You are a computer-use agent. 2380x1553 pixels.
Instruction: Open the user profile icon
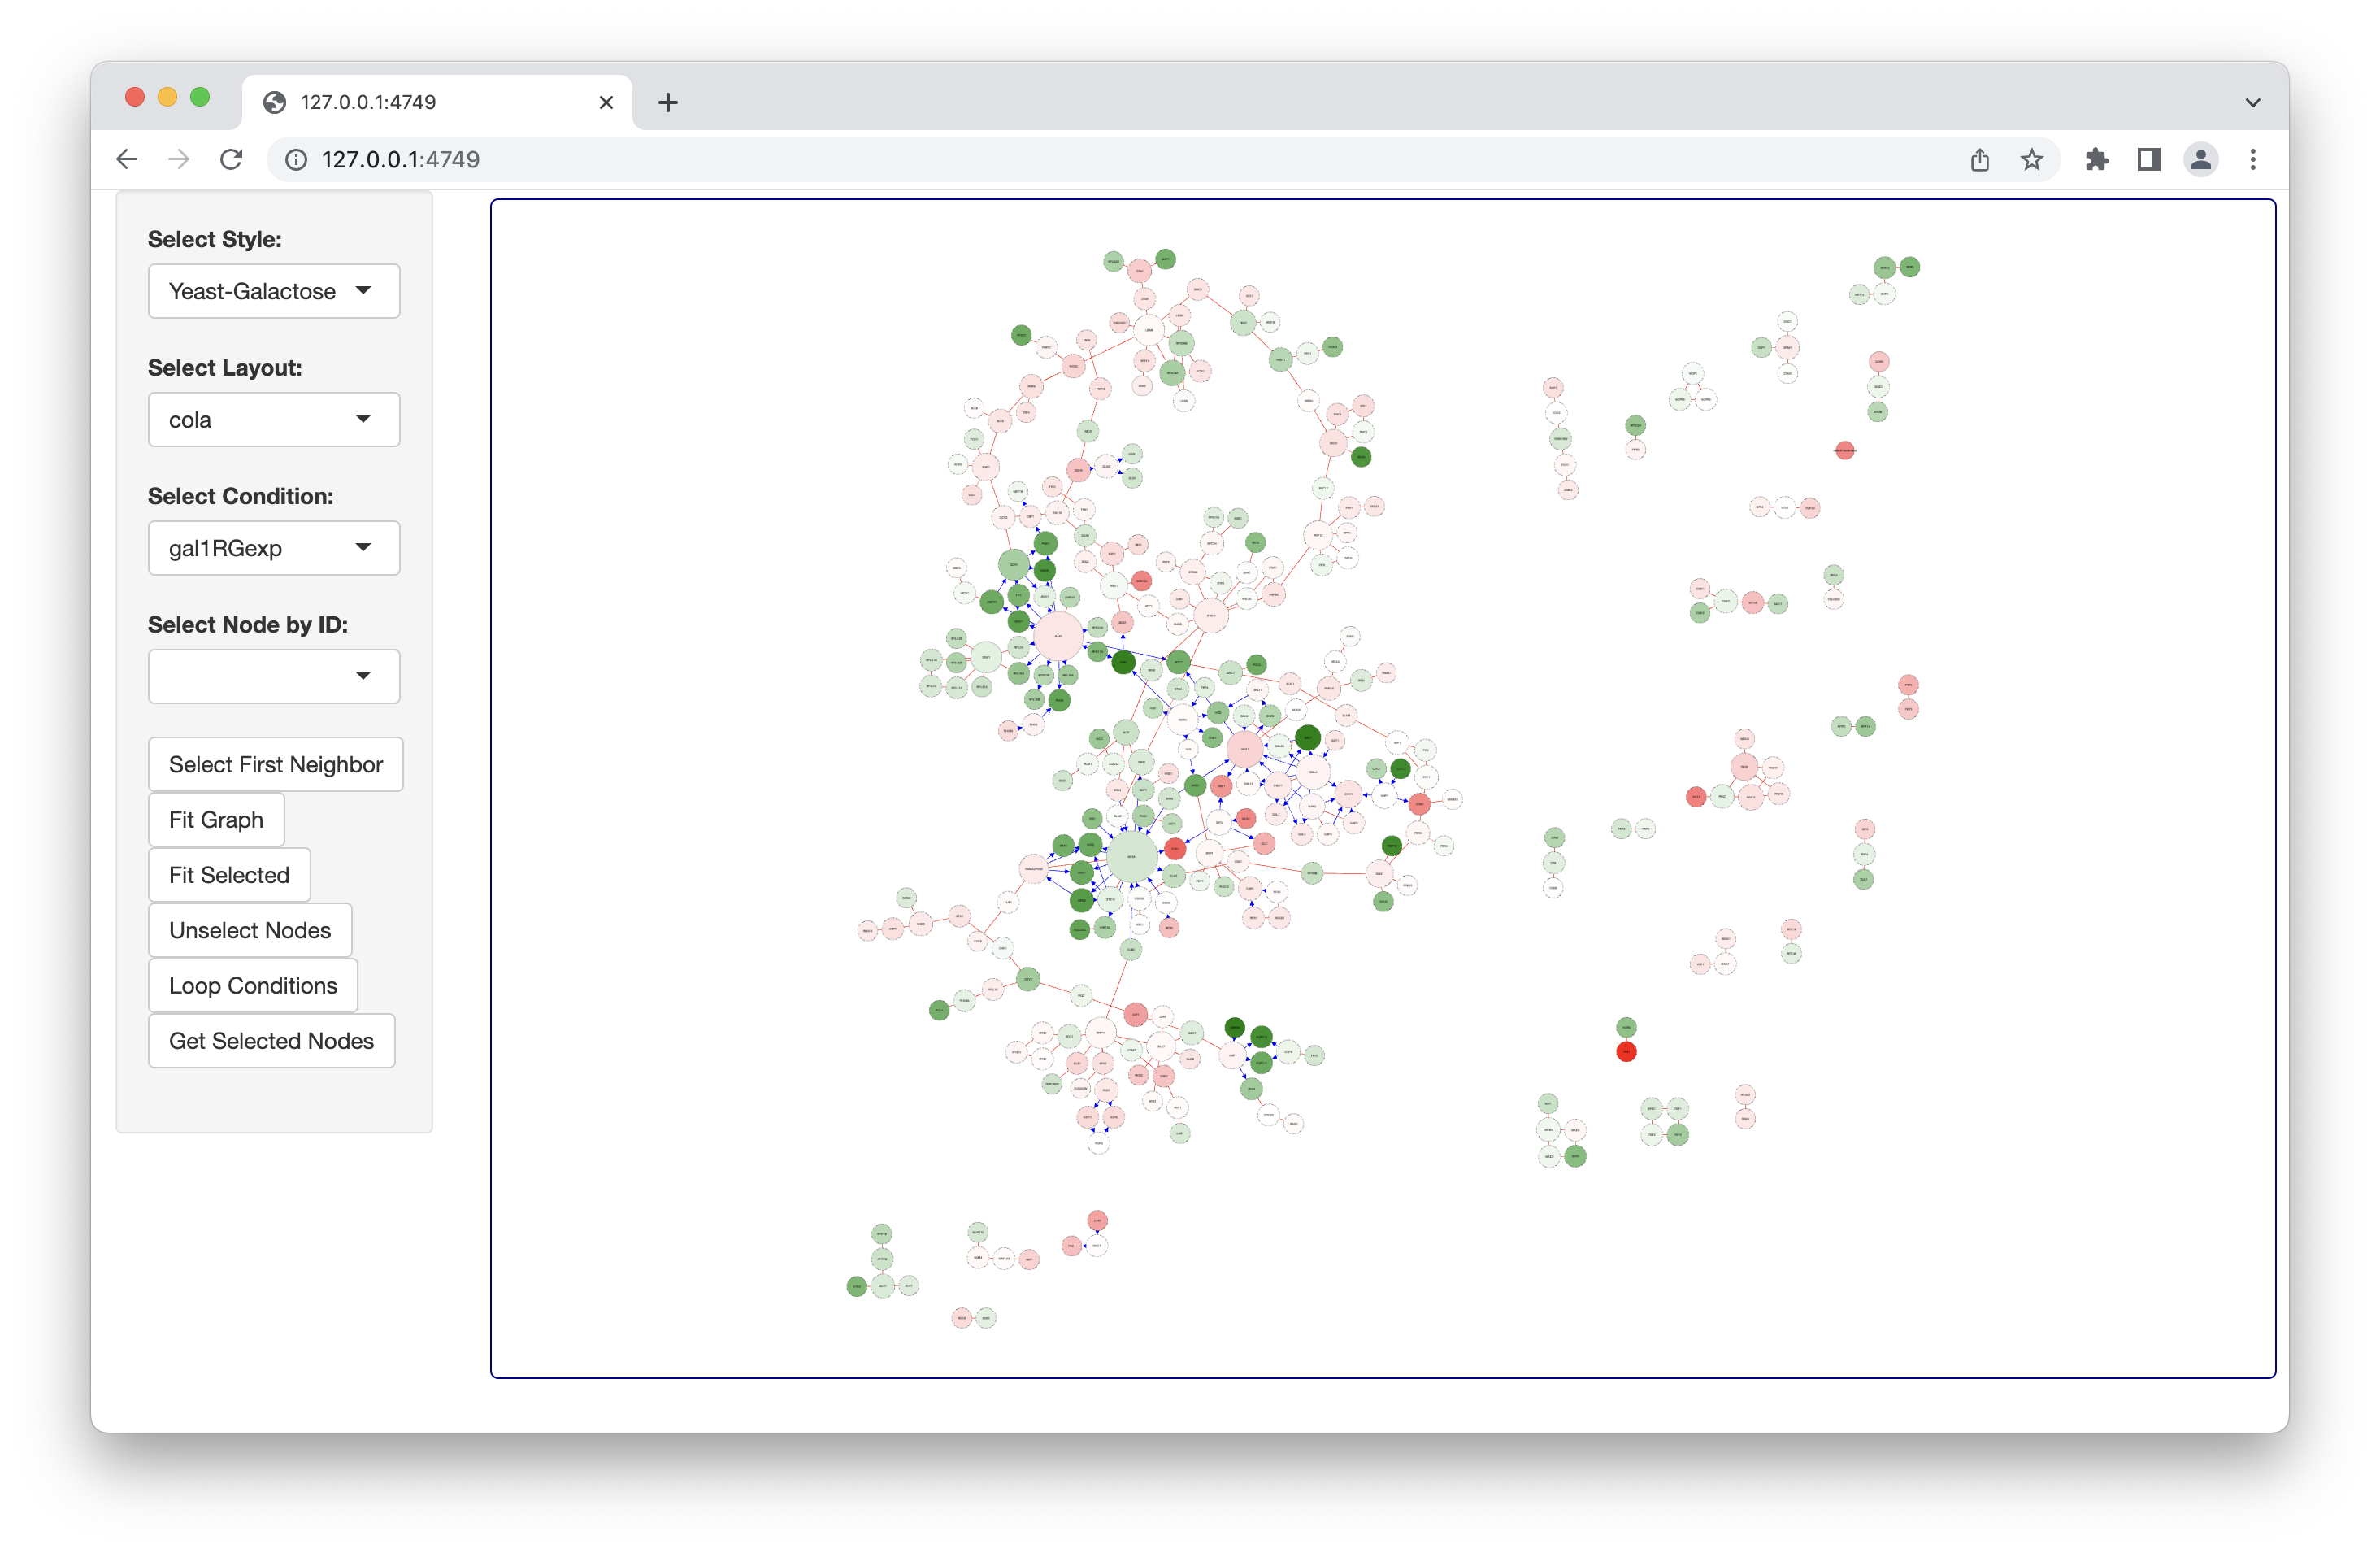[2200, 160]
